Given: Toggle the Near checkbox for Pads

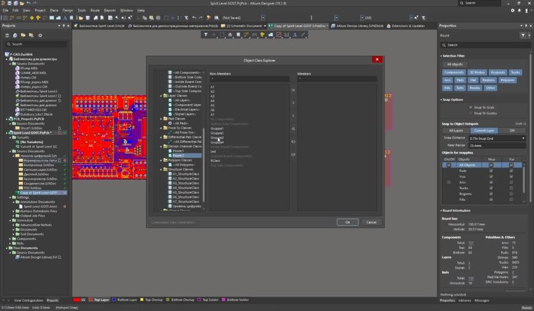Looking at the screenshot, I should 491,171.
